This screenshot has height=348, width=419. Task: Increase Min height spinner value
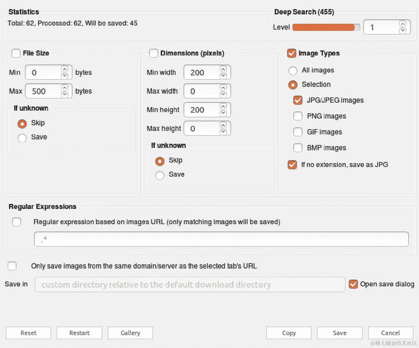pyautogui.click(x=223, y=106)
